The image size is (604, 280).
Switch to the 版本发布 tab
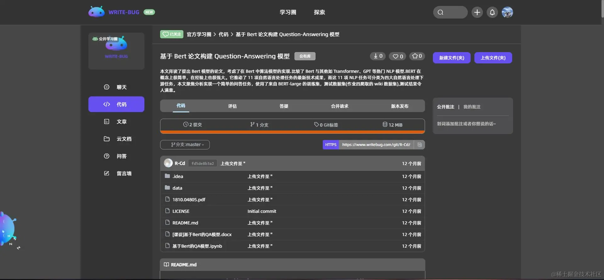[400, 106]
